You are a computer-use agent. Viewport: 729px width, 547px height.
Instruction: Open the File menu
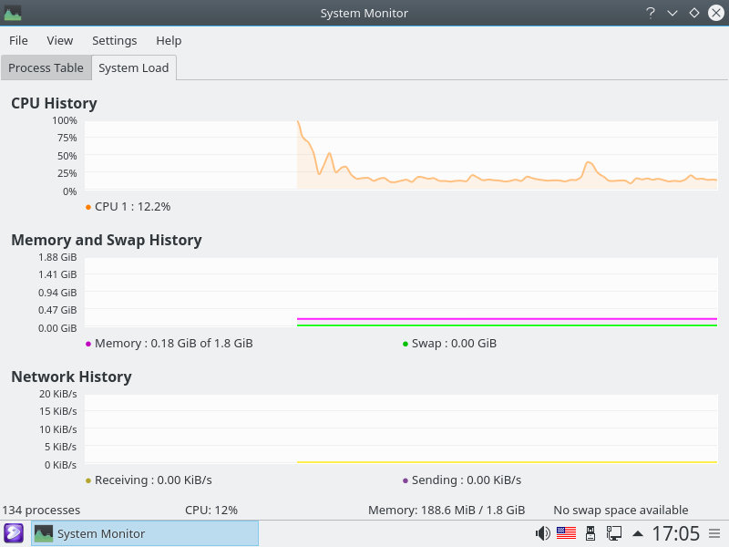point(18,40)
